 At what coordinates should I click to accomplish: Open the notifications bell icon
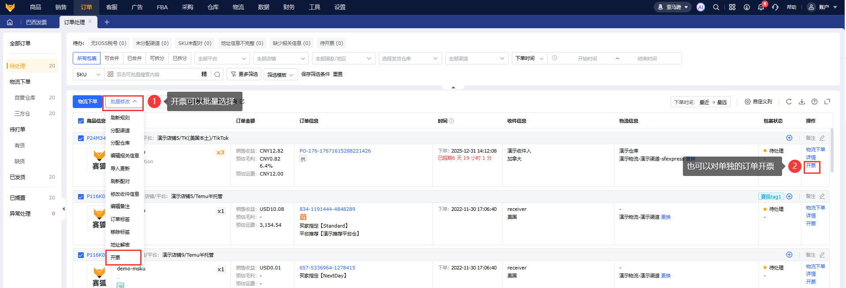(x=760, y=7)
